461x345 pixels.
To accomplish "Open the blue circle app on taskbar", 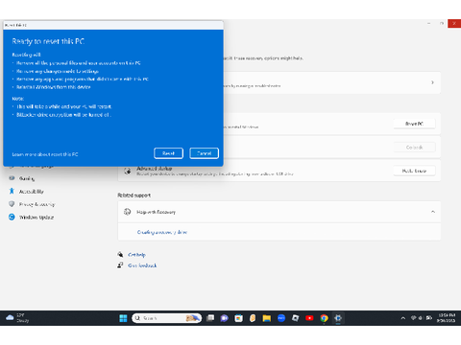I will (281, 318).
